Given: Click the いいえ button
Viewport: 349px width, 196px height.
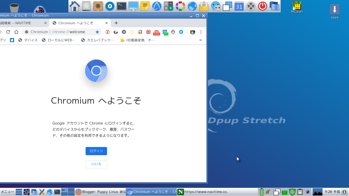Looking at the screenshot, I should click(x=96, y=164).
